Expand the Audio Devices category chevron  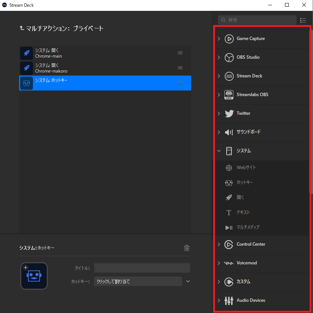(219, 301)
